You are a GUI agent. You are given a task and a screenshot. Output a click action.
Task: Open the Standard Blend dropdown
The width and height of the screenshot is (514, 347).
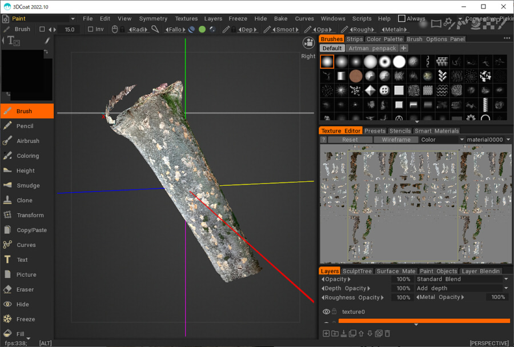click(463, 279)
